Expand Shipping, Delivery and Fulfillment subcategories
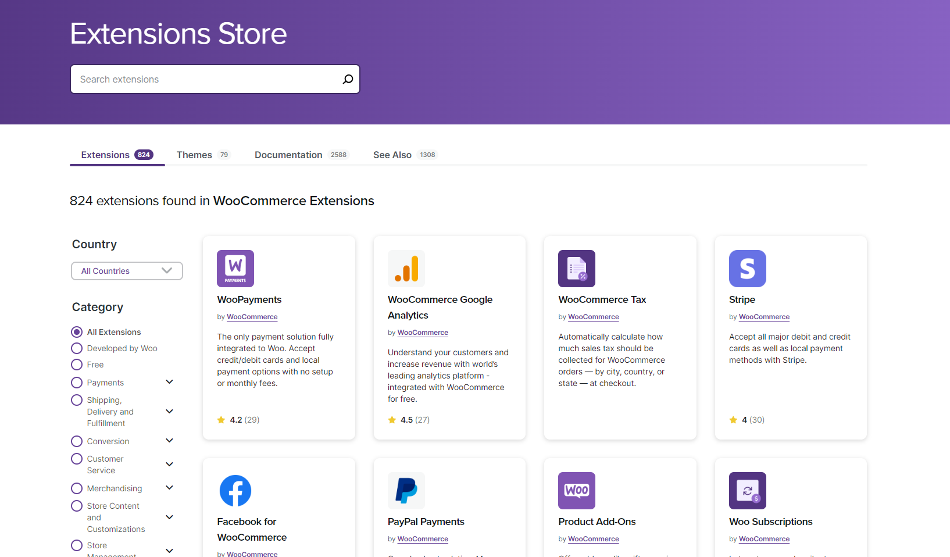 tap(170, 412)
